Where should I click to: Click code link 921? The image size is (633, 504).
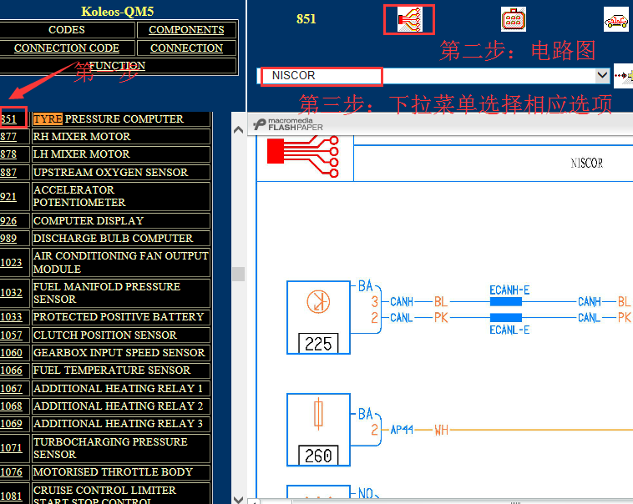pos(8,197)
